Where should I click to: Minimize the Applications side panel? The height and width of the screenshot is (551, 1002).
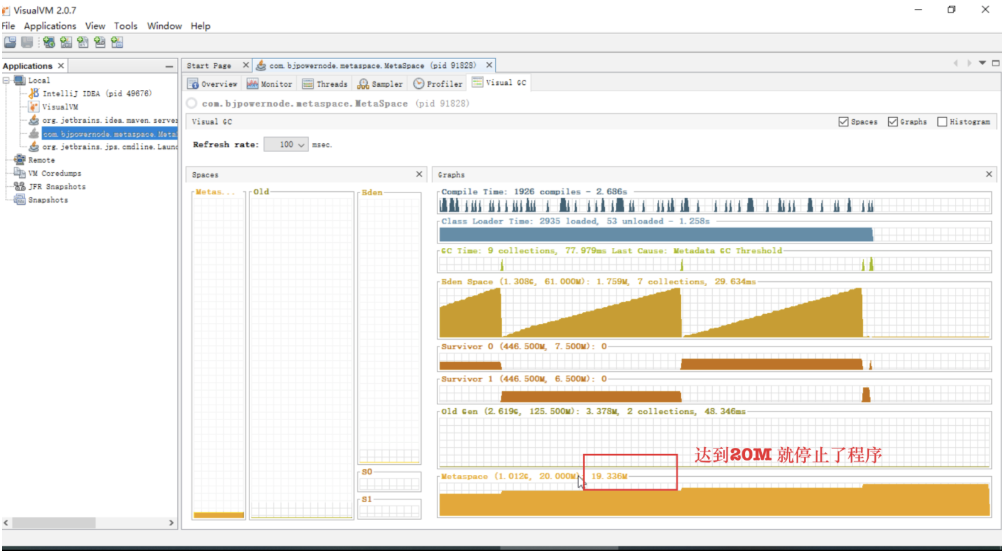click(x=169, y=66)
